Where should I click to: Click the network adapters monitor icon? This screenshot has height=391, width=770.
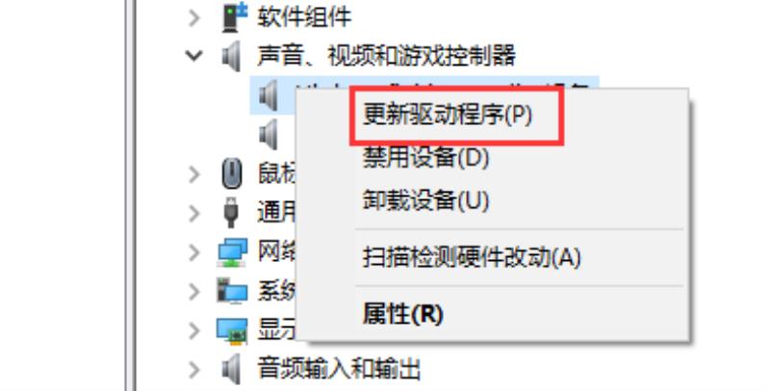tap(232, 252)
